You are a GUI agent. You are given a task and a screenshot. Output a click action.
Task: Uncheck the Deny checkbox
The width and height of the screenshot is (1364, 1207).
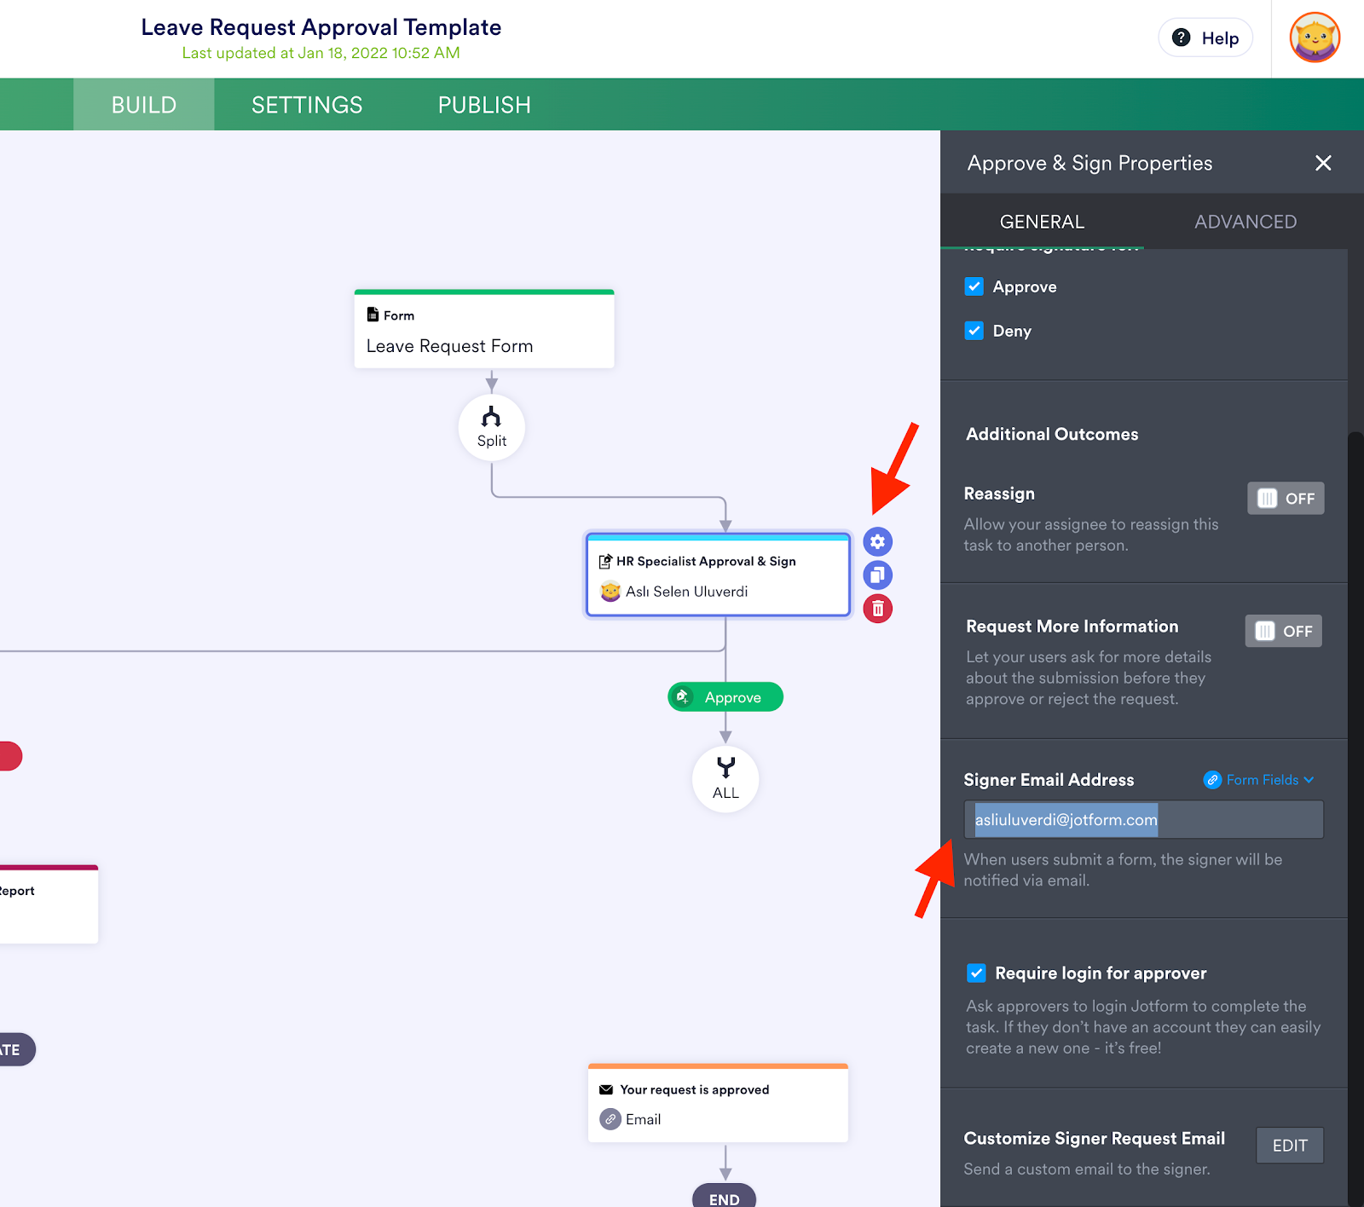[x=974, y=331]
